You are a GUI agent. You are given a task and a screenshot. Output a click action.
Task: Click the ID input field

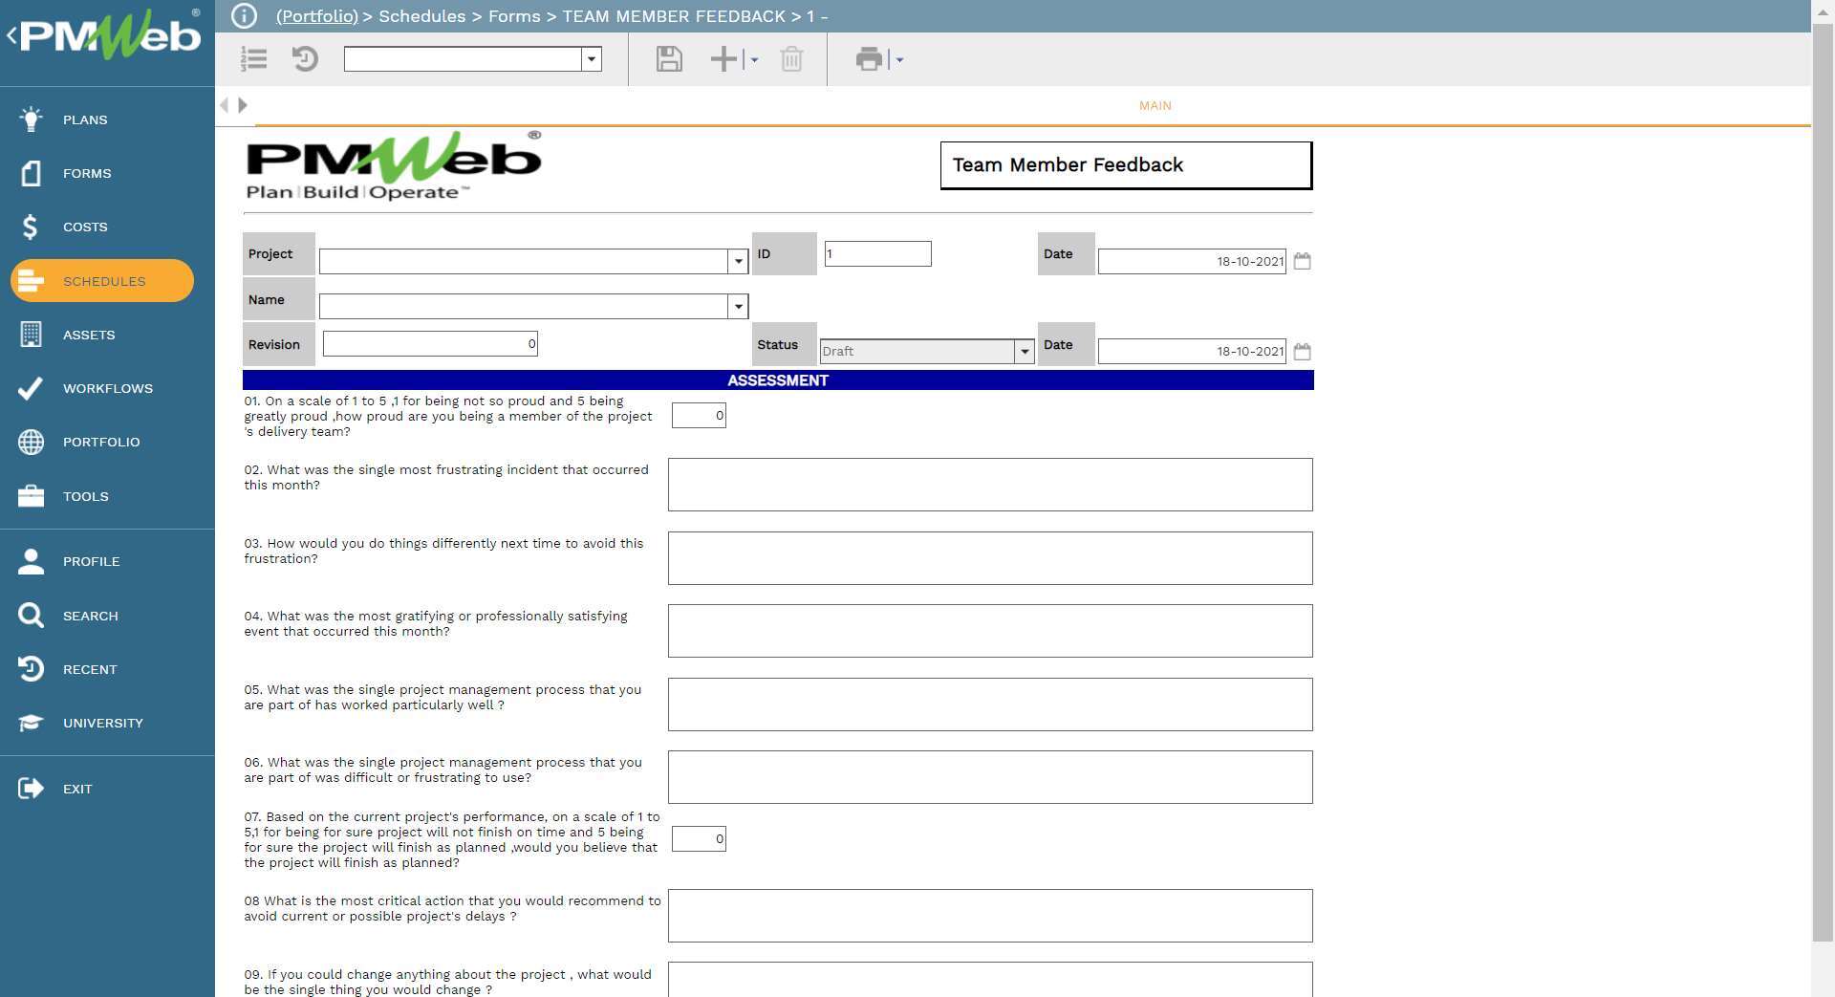[877, 253]
